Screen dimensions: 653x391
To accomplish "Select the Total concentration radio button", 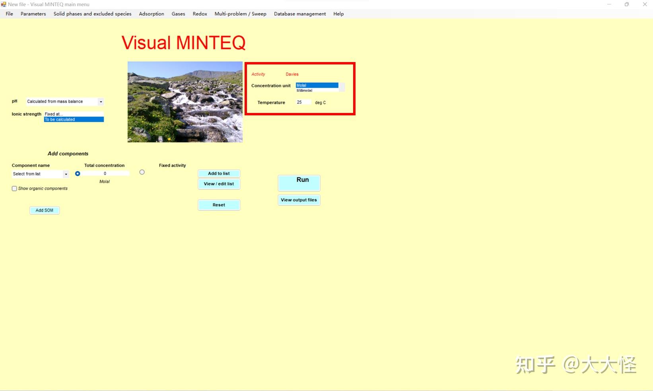I will tap(78, 173).
